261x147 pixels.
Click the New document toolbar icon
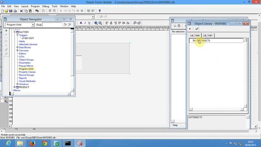pos(2,11)
